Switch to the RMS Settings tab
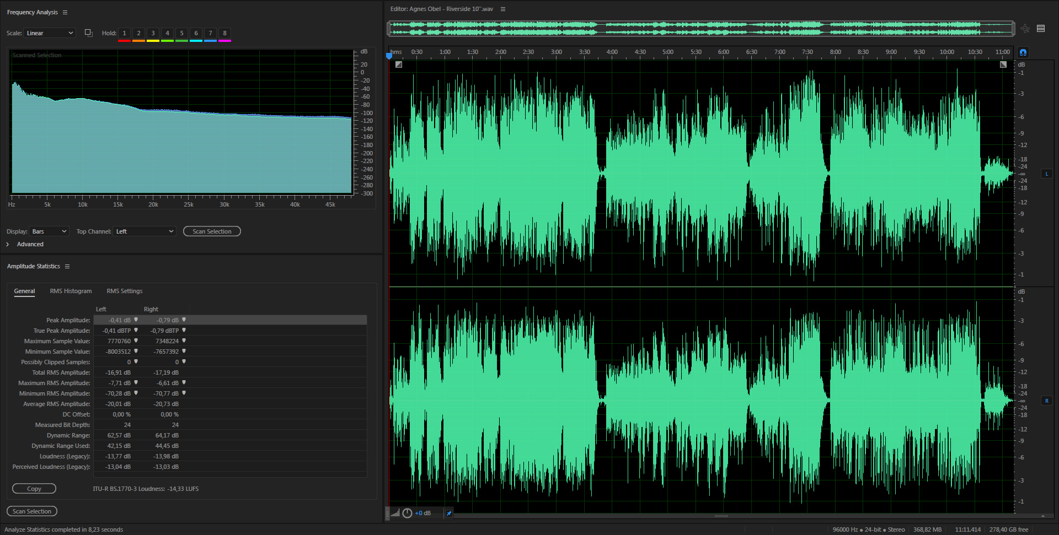This screenshot has height=535, width=1059. point(124,291)
